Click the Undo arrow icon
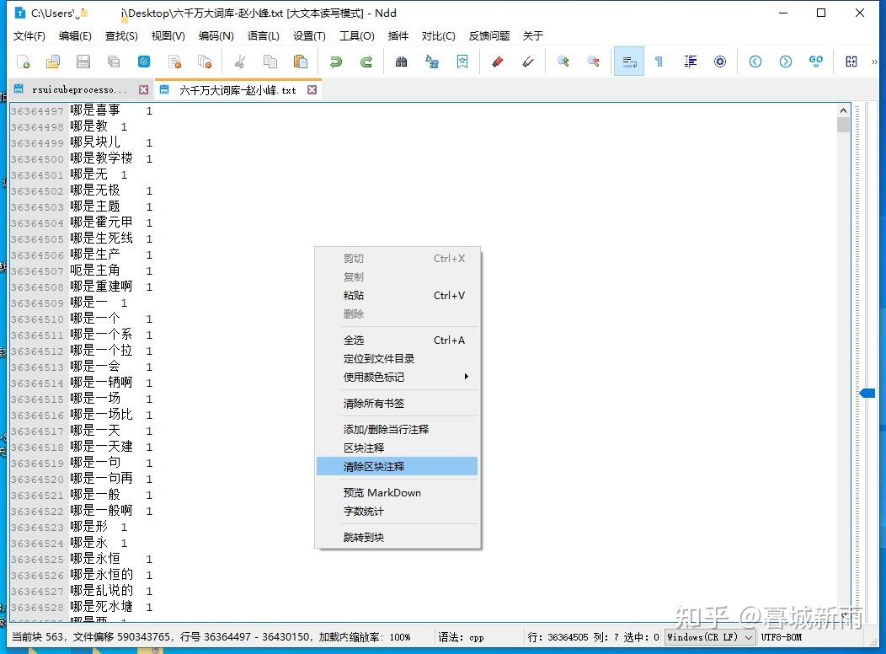Screen dimensions: 886x654 335,62
